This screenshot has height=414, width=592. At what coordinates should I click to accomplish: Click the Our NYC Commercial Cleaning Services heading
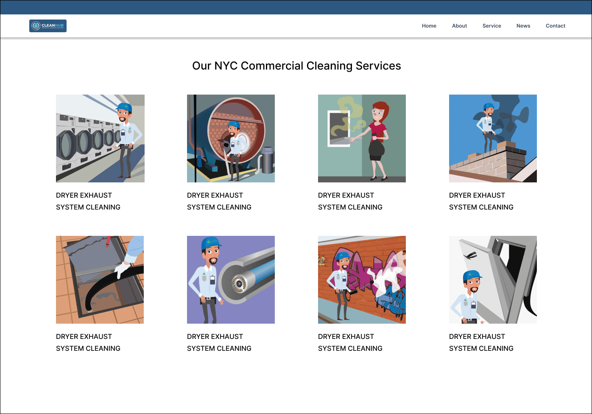pos(296,66)
